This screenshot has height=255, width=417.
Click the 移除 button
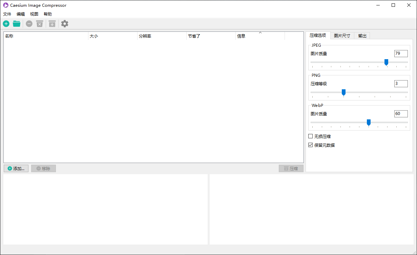pyautogui.click(x=43, y=168)
